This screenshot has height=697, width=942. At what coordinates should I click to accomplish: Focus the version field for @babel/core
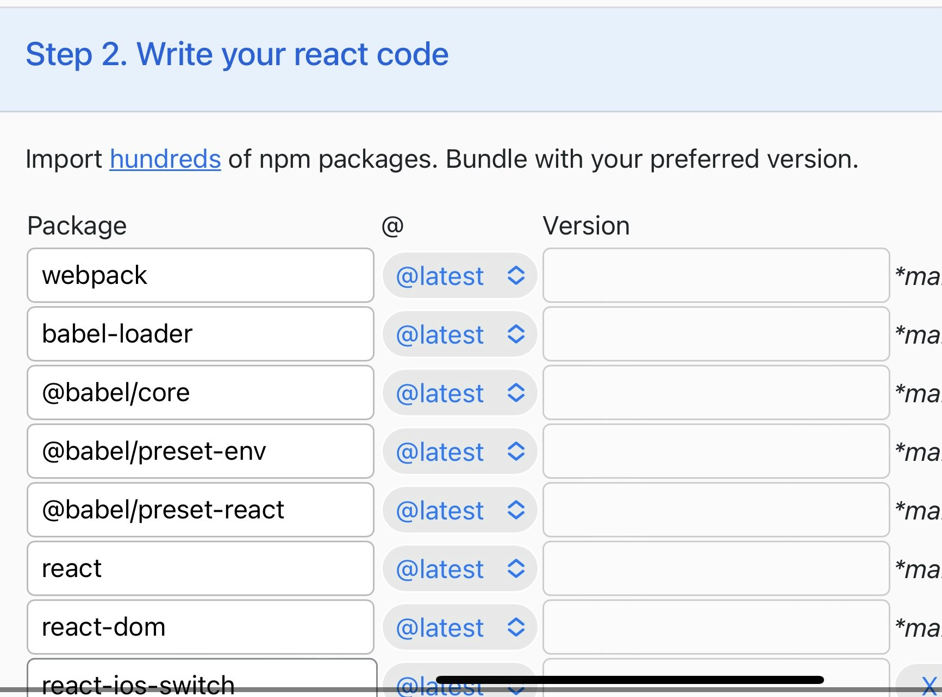pyautogui.click(x=716, y=392)
